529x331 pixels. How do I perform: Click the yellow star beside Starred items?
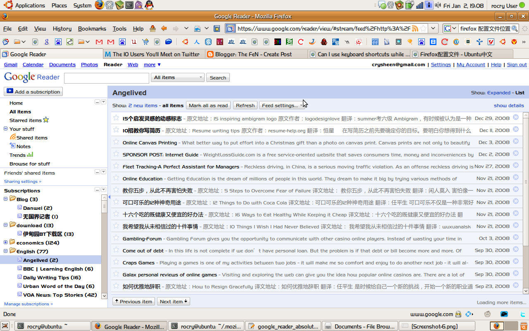pyautogui.click(x=46, y=120)
